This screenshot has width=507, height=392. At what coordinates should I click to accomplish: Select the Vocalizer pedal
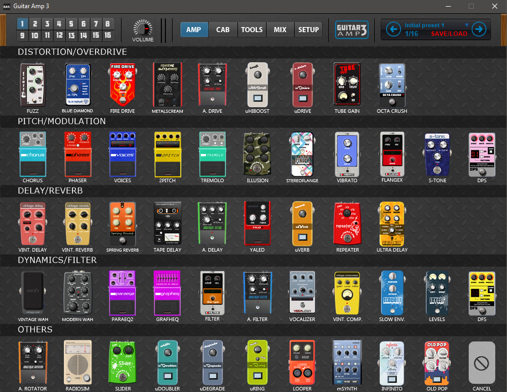302,293
